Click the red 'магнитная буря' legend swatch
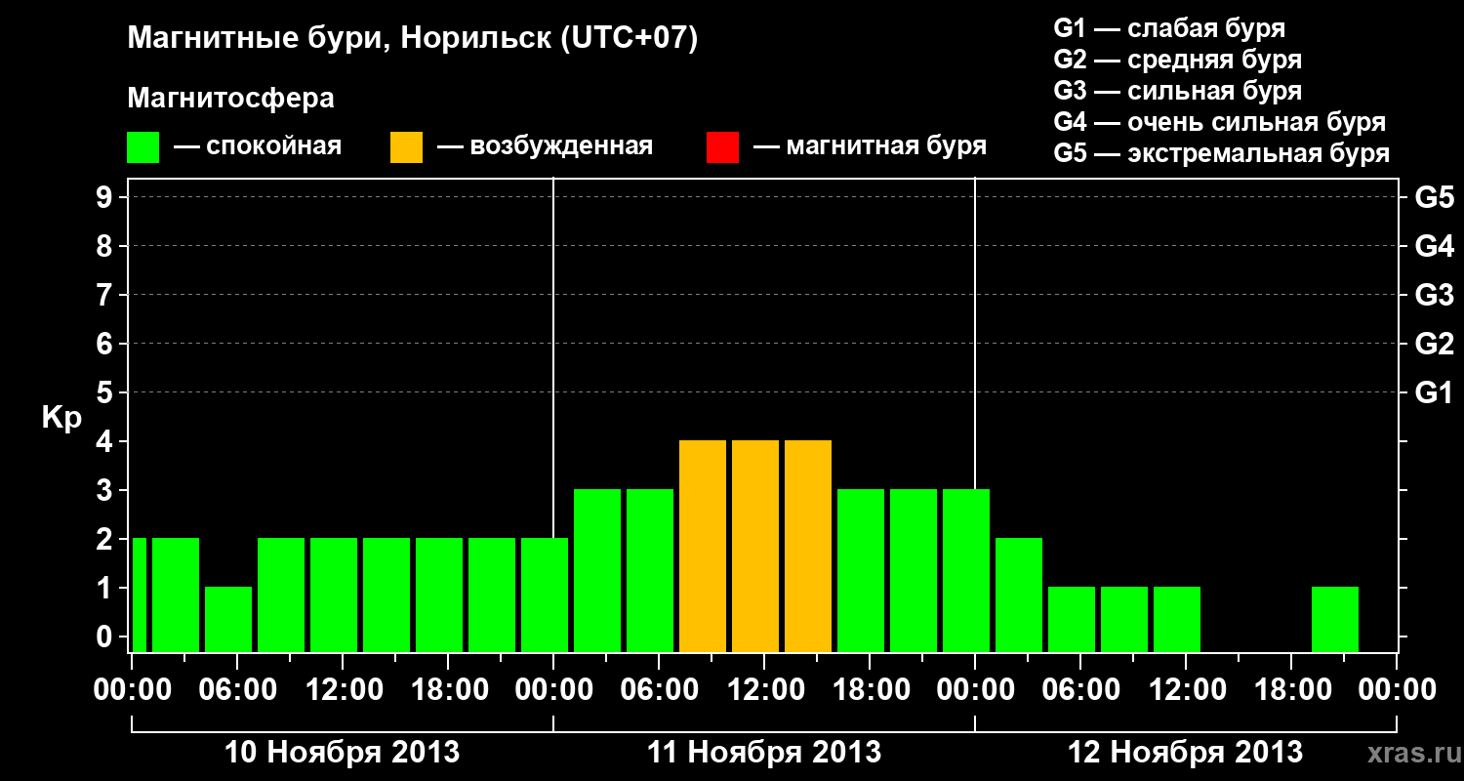 pos(722,147)
